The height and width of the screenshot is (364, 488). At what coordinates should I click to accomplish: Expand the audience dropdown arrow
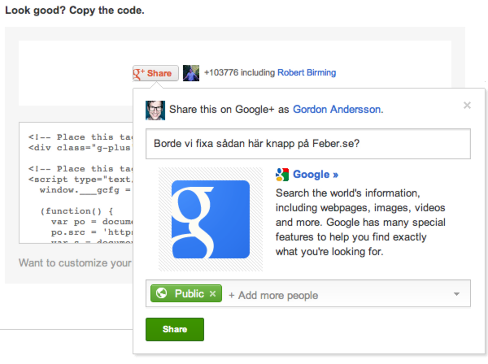pos(456,294)
